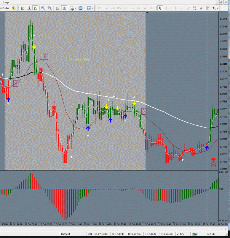Open the yellow diamond MetaEditor icon

click(x=13, y=8)
